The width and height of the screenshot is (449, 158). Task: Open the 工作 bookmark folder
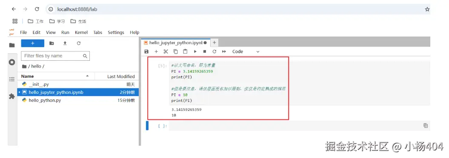35,21
